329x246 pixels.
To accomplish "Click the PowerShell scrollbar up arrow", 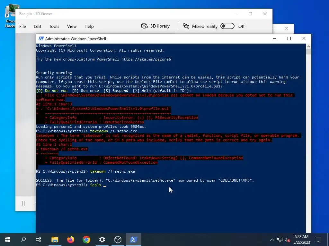I will 308,46.
